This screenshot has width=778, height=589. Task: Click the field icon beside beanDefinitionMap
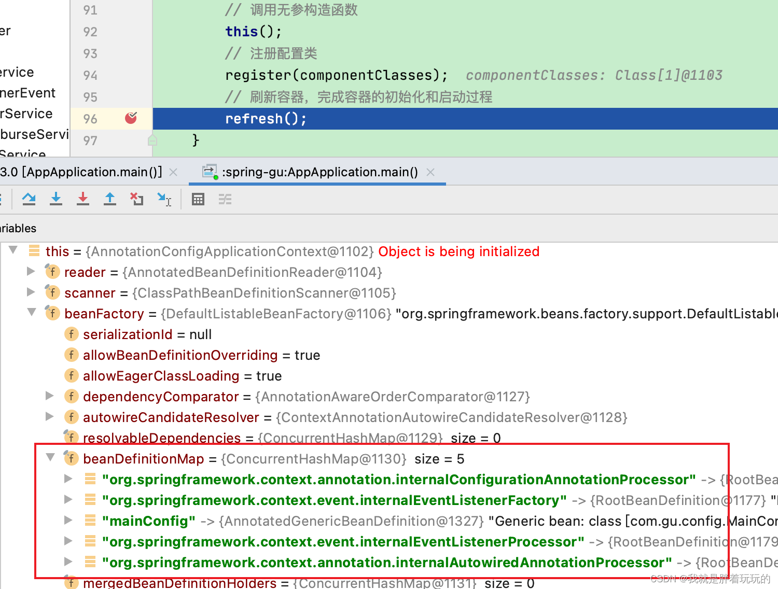click(x=71, y=458)
